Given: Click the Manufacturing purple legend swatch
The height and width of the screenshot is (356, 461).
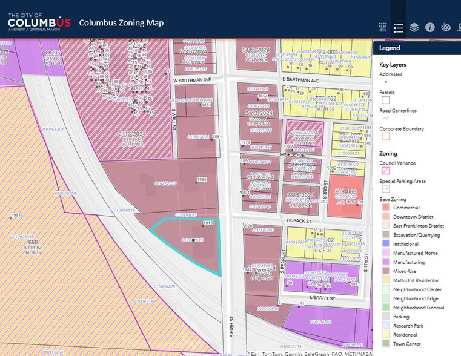Looking at the screenshot, I should 386,262.
